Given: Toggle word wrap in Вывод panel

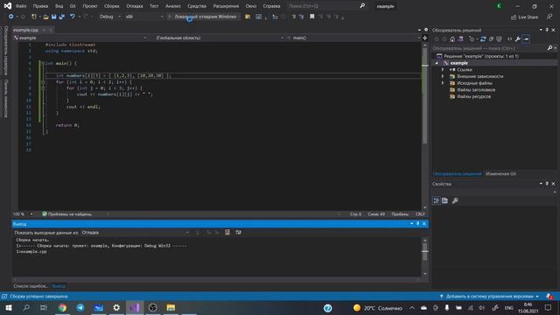Looking at the screenshot, I should pos(238,233).
